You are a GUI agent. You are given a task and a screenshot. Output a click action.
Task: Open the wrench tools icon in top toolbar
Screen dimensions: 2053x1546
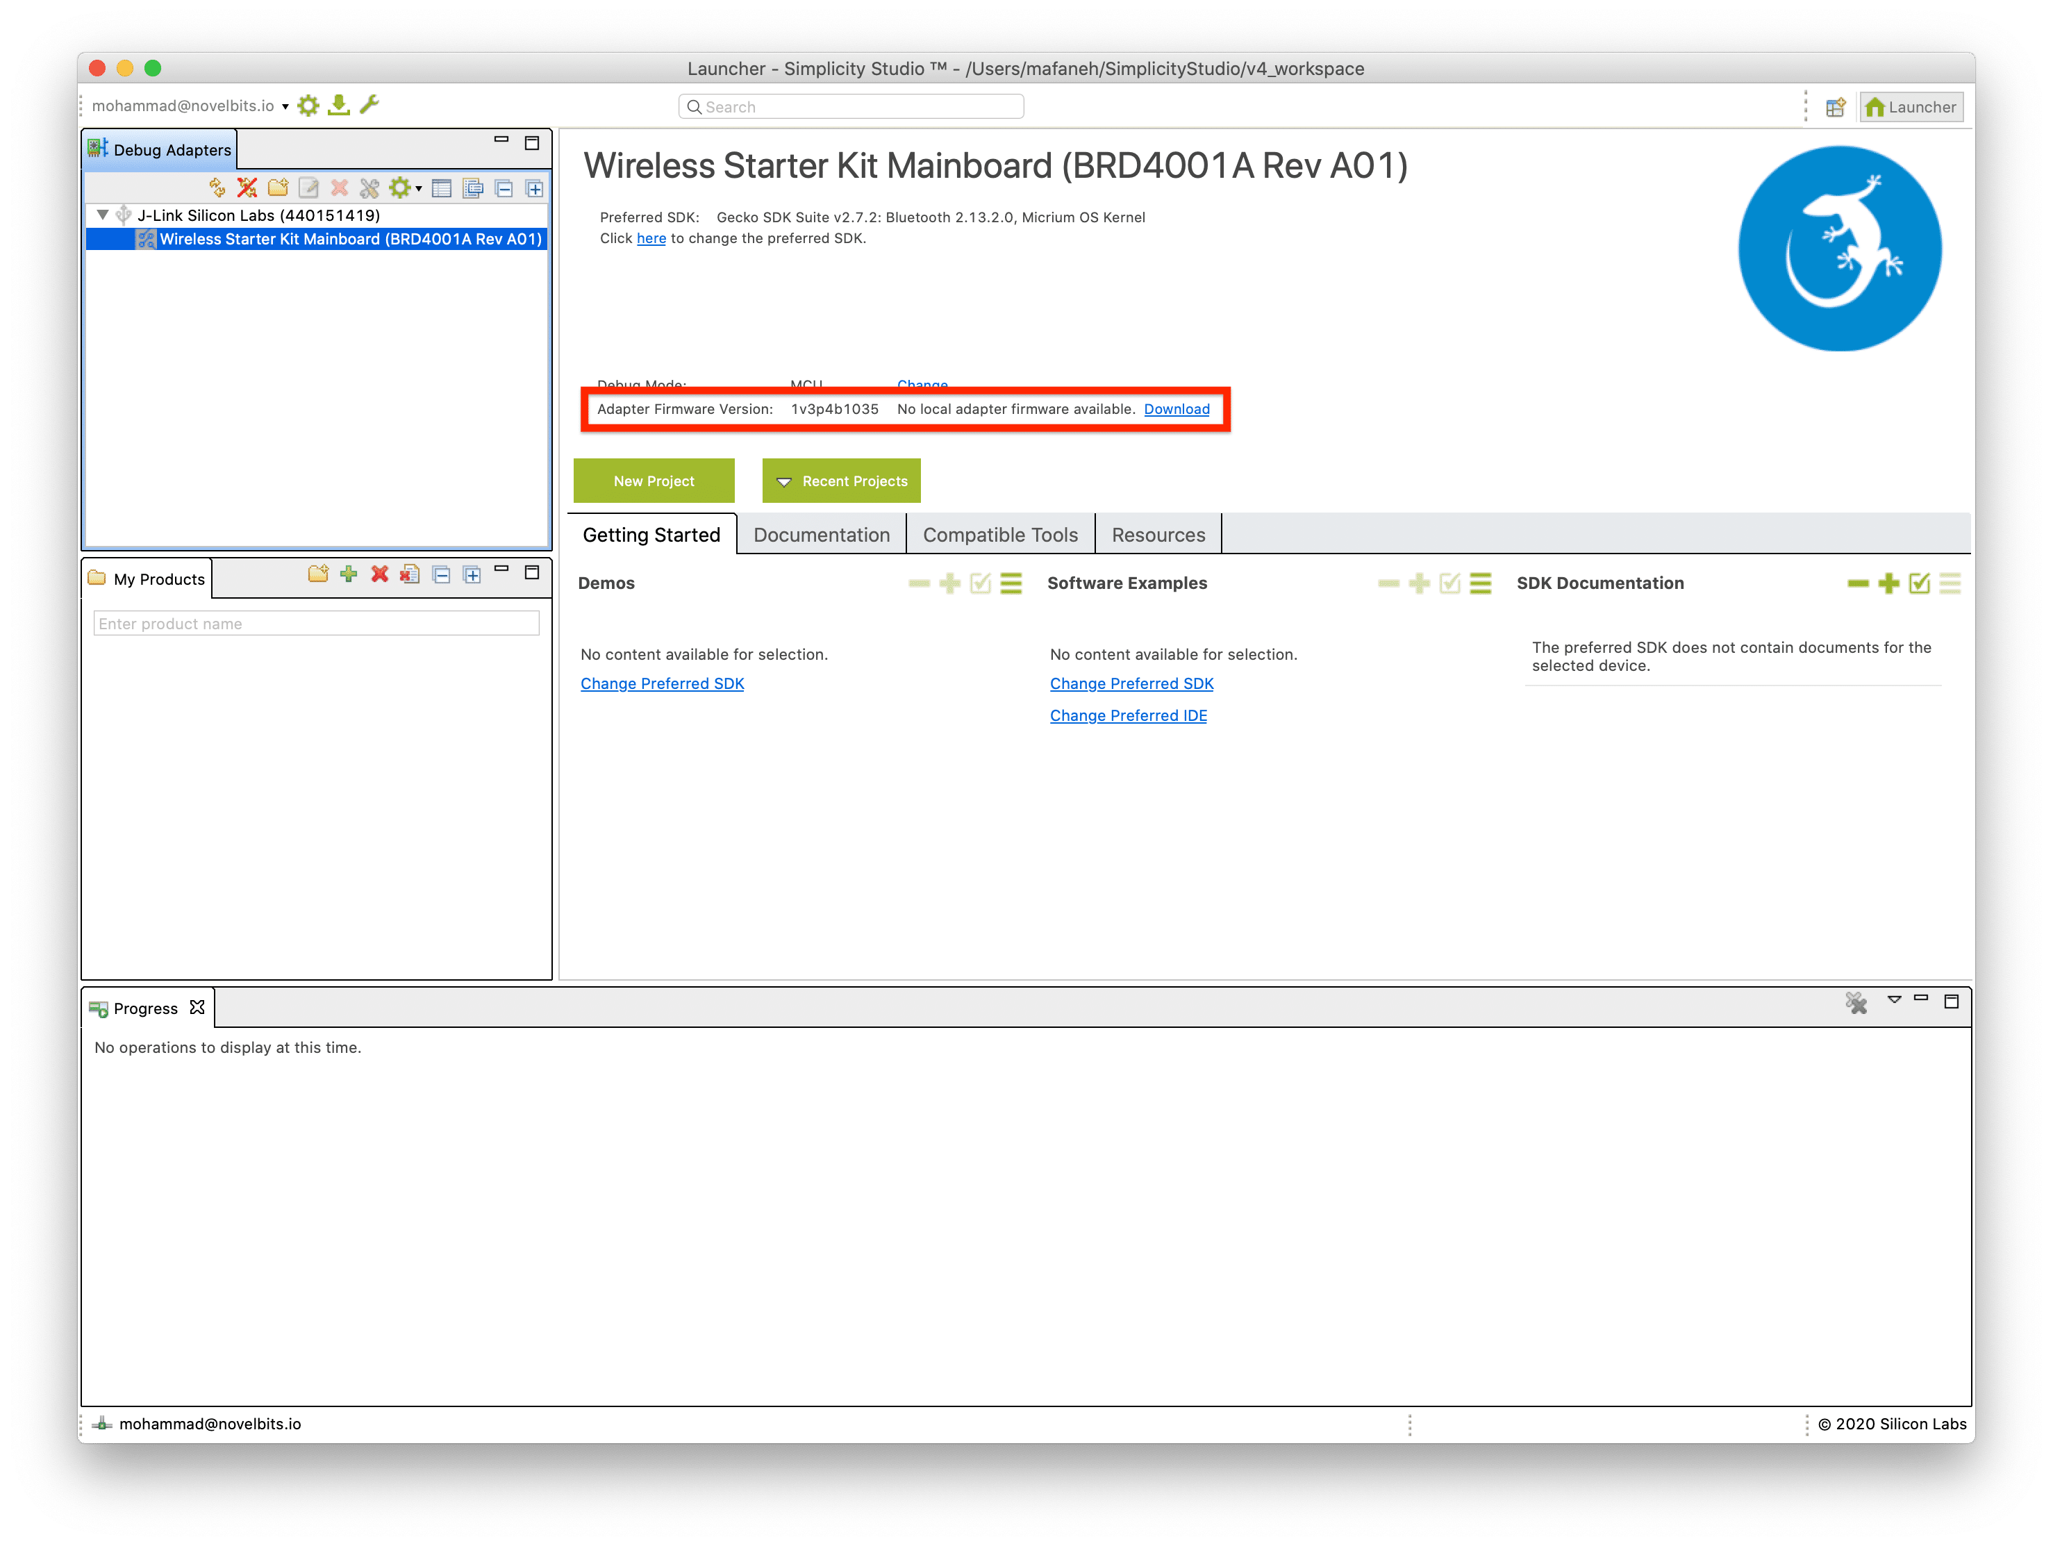pos(369,105)
